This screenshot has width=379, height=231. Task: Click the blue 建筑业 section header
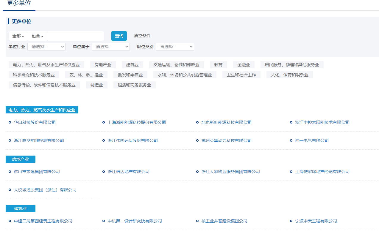21,208
